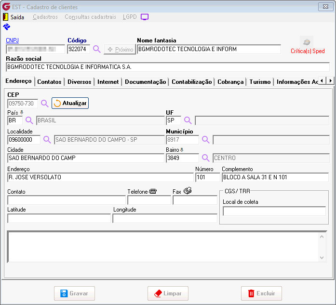Click the Gravar save button
Screen dimensions: 336x305
(74, 293)
